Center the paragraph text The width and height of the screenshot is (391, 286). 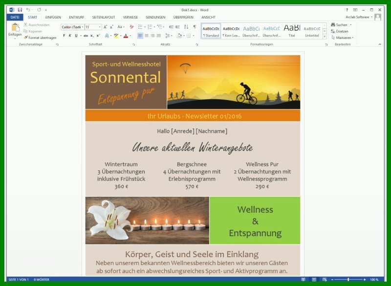pyautogui.click(x=146, y=36)
